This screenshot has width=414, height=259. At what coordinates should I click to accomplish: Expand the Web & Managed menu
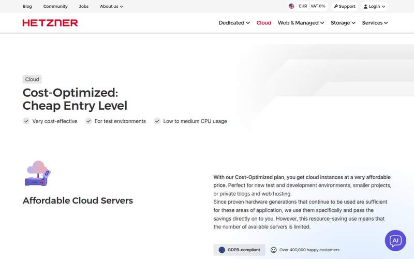click(301, 23)
